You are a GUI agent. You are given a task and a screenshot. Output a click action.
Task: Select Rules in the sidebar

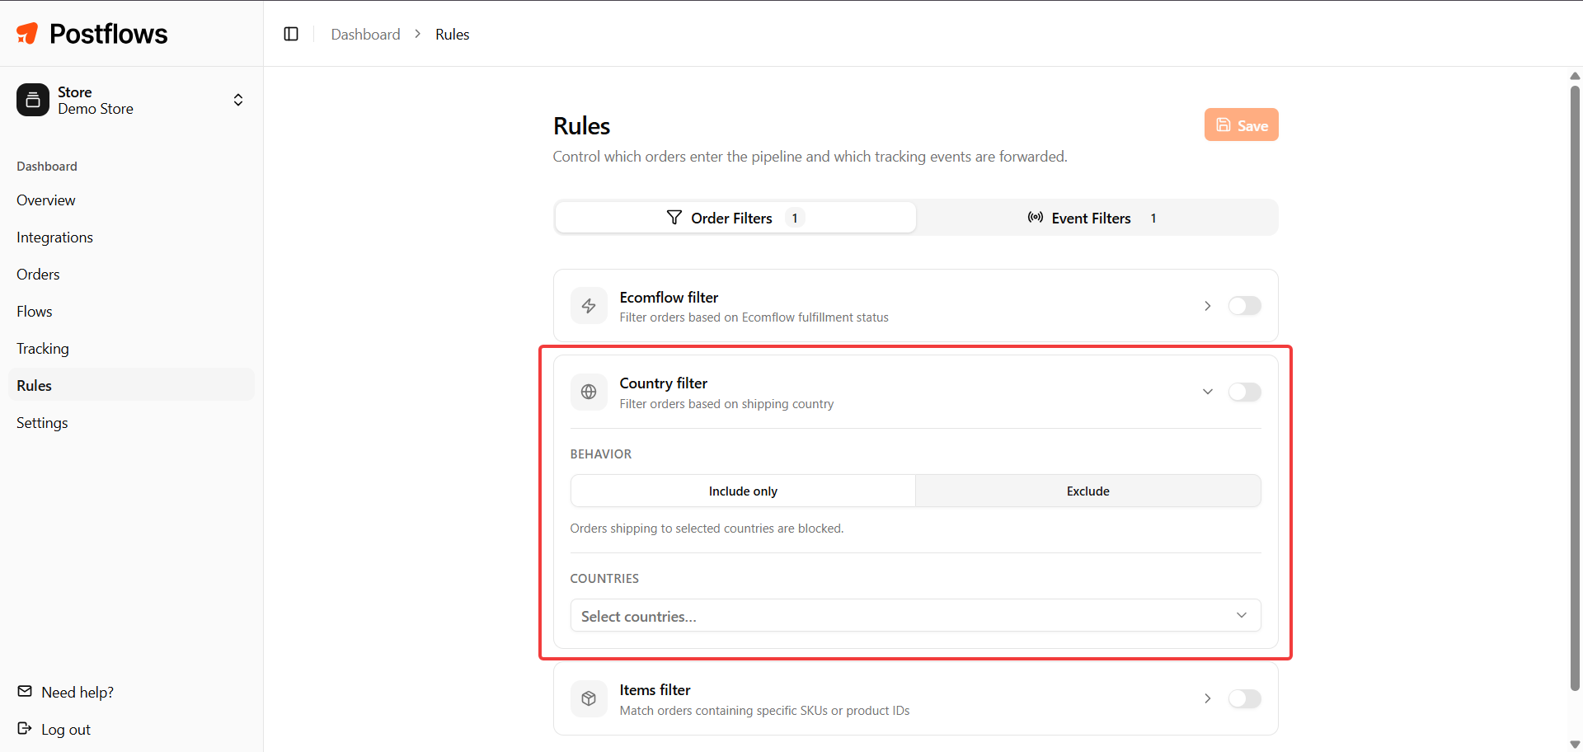(131, 385)
